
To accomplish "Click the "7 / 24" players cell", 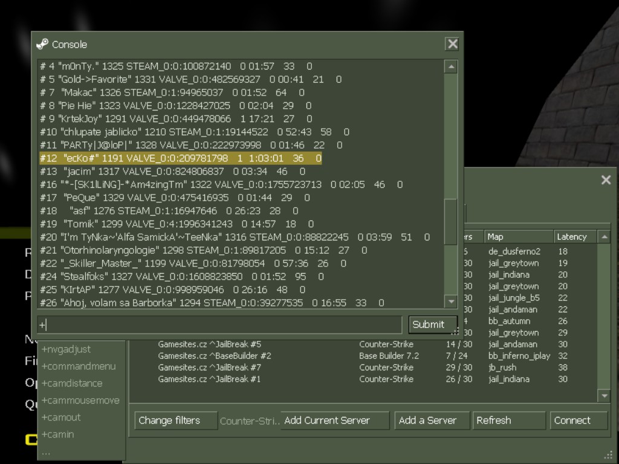I will tap(456, 356).
